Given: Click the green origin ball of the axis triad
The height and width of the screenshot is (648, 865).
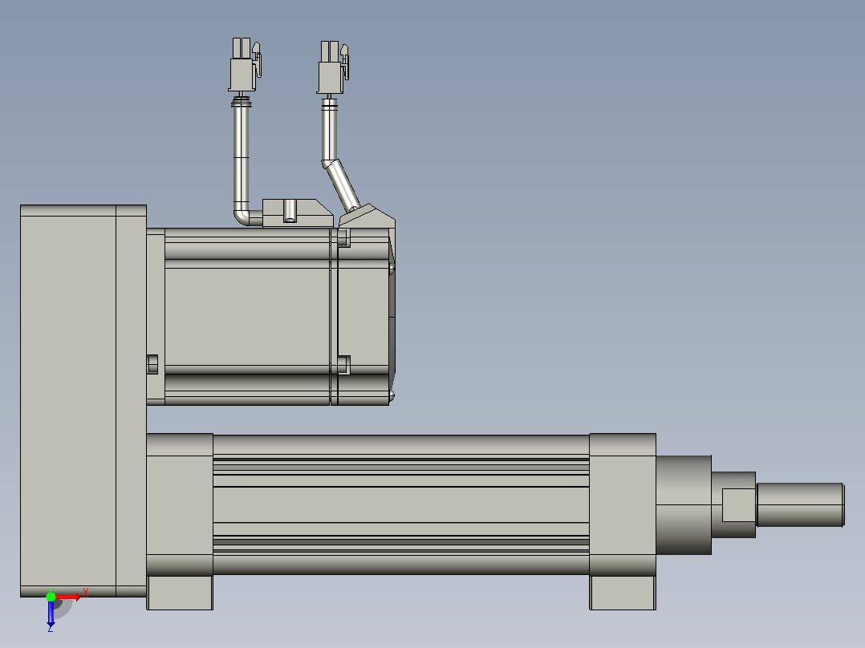Looking at the screenshot, I should point(51,596).
